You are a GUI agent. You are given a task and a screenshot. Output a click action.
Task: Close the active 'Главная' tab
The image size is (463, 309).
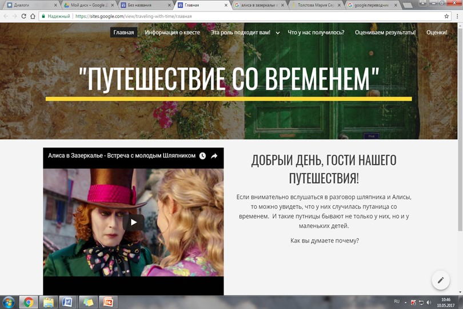click(226, 5)
